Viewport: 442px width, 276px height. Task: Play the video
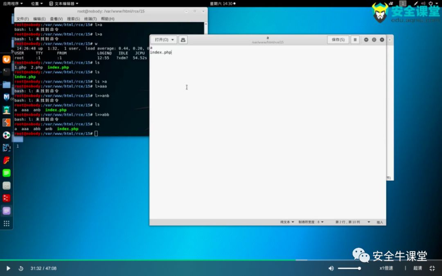click(8, 268)
